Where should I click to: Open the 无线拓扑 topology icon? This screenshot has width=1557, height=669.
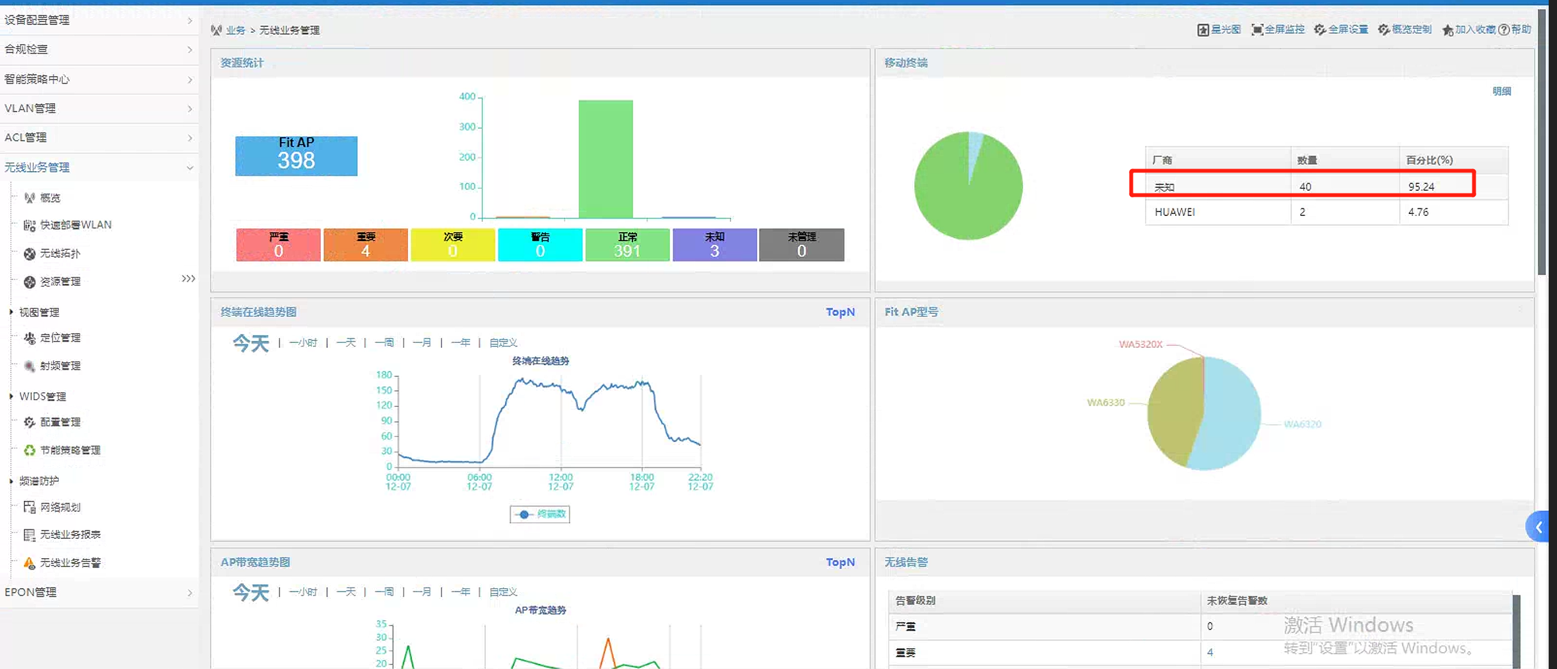29,254
